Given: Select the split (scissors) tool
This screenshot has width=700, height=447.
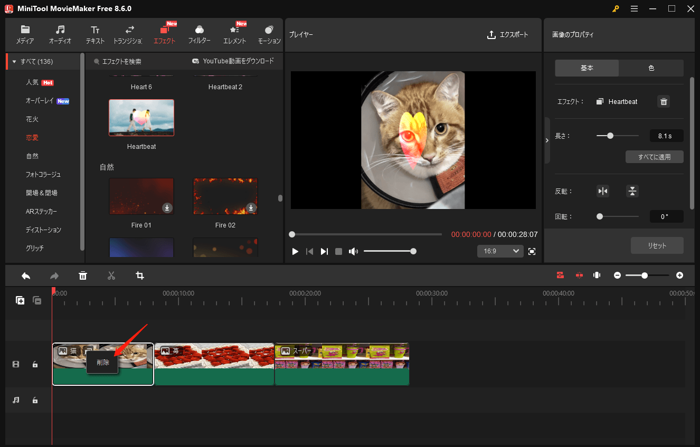Looking at the screenshot, I should 111,275.
